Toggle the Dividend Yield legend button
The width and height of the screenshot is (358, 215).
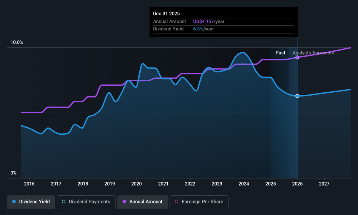[31, 202]
